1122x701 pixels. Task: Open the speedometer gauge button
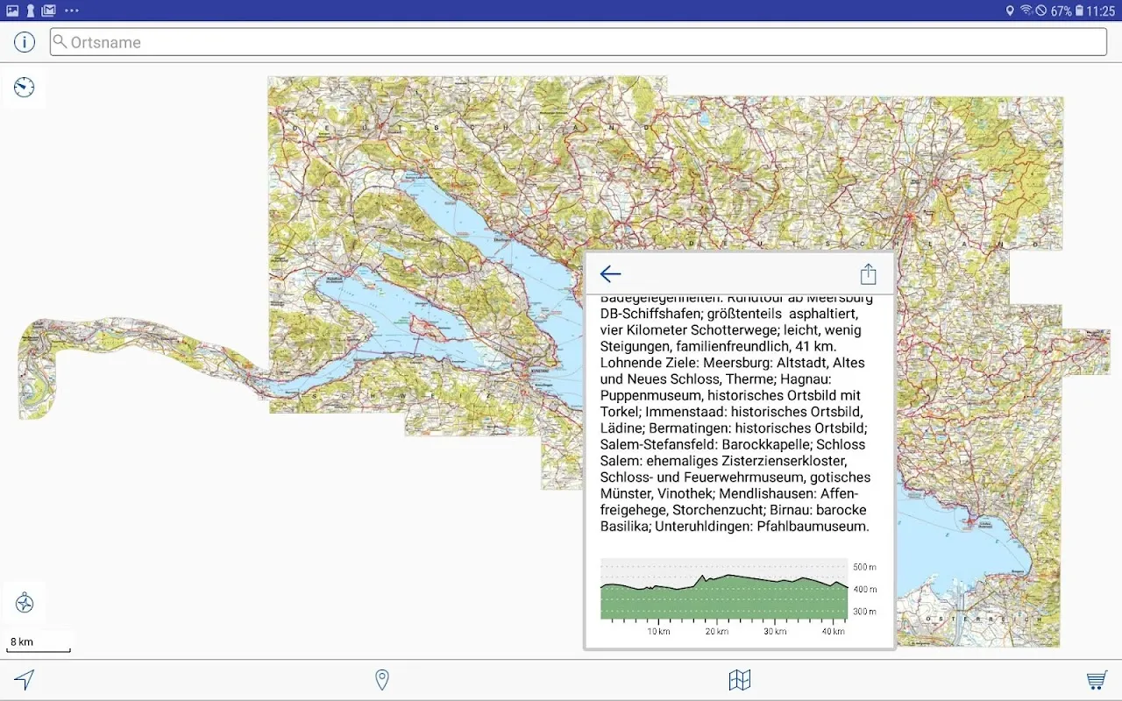pos(25,88)
